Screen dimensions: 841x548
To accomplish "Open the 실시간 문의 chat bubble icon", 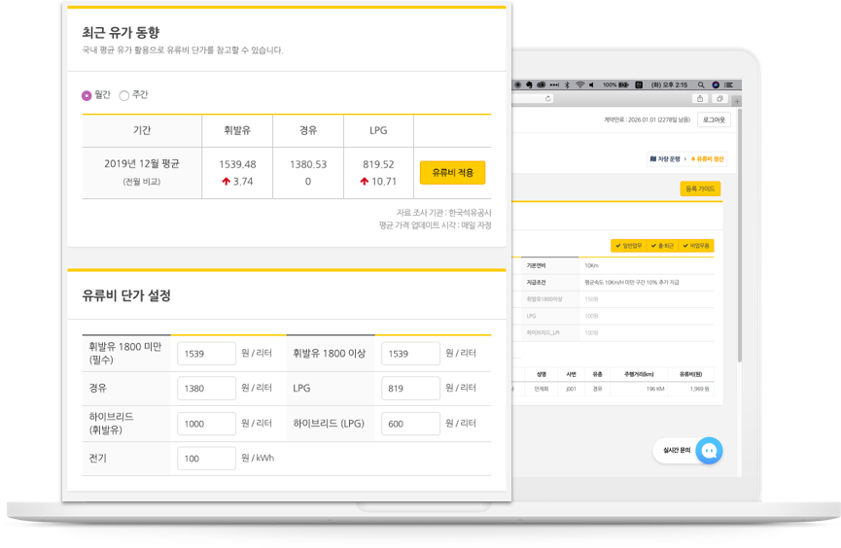I will [709, 451].
